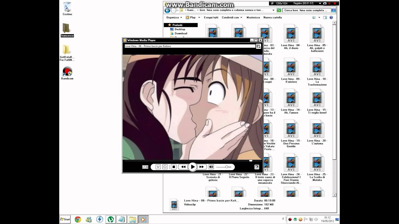Play the video in Windows Media Player
This screenshot has height=224, width=399.
point(193,167)
